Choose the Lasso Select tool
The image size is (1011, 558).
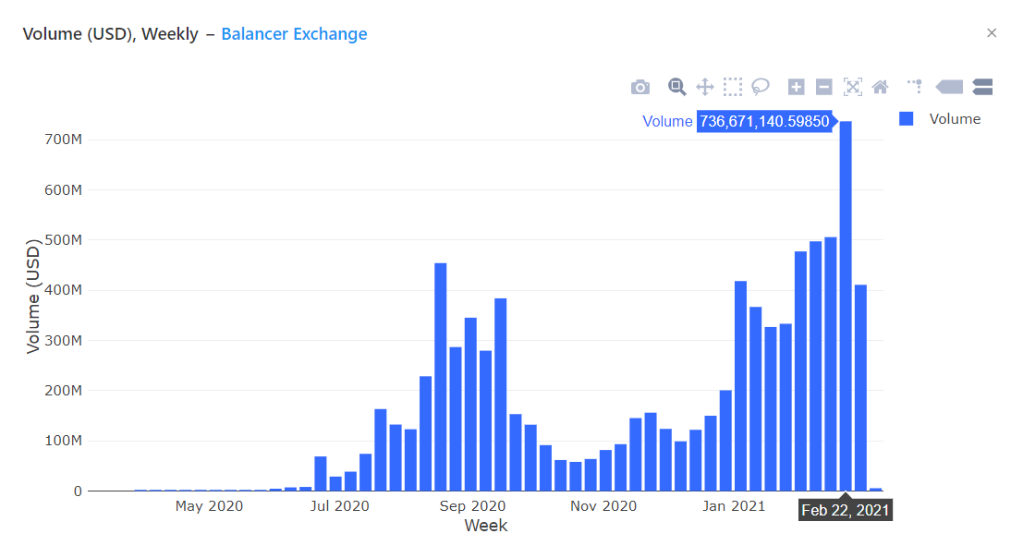pyautogui.click(x=761, y=86)
